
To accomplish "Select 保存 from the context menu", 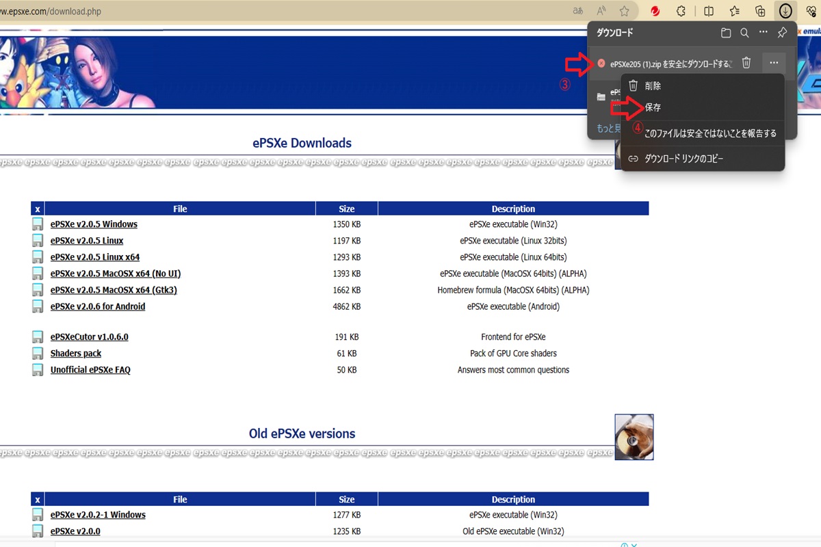I will 653,108.
